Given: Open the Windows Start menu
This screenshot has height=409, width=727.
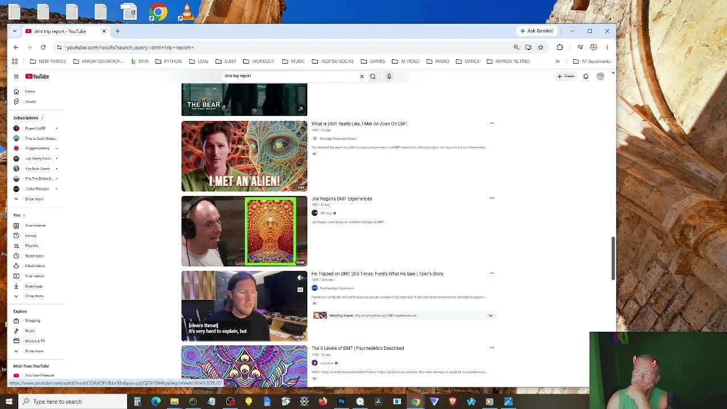Looking at the screenshot, I should coord(8,402).
